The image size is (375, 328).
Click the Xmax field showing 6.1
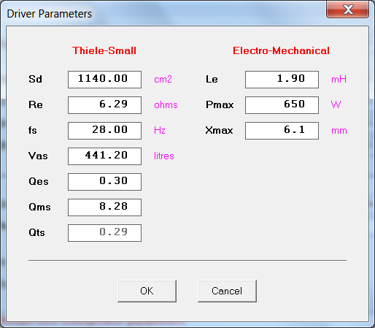pyautogui.click(x=282, y=131)
